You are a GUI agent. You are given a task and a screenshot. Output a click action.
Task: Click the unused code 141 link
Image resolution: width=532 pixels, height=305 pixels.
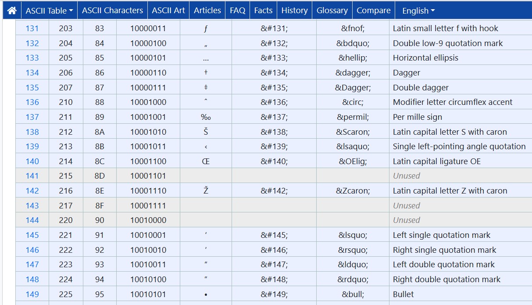click(x=32, y=176)
